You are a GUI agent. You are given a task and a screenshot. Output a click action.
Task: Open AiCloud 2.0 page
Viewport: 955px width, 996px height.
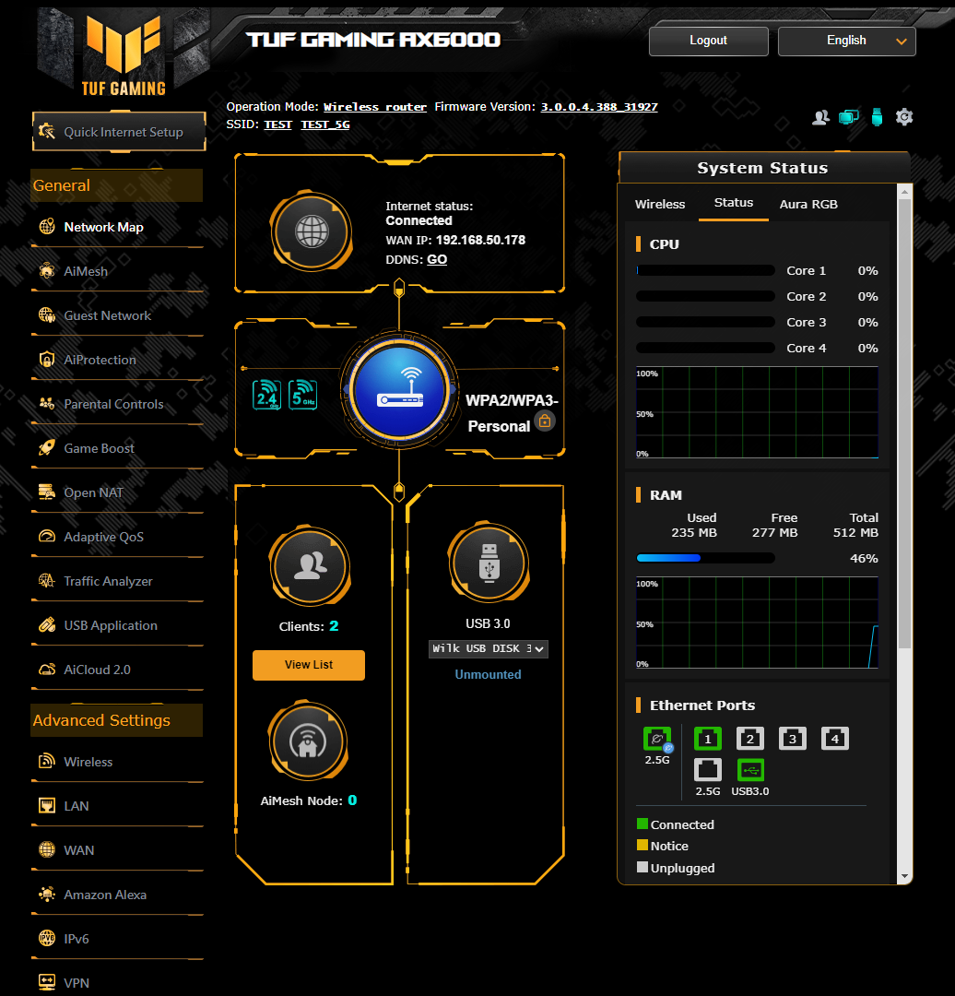(x=117, y=670)
